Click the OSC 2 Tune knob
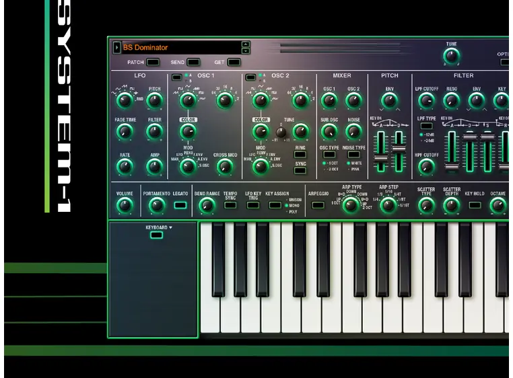The width and height of the screenshot is (513, 378). [300, 132]
